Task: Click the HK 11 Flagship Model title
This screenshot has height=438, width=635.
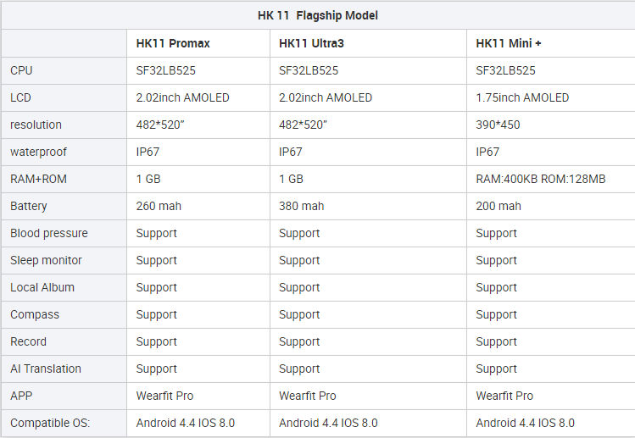Action: coord(318,15)
